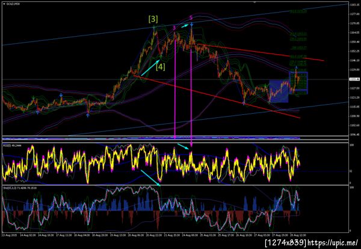Select the [3] wave label object
361x249 pixels.
click(x=153, y=19)
